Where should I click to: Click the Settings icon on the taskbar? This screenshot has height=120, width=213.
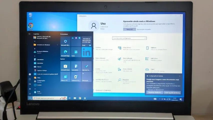tap(85, 98)
